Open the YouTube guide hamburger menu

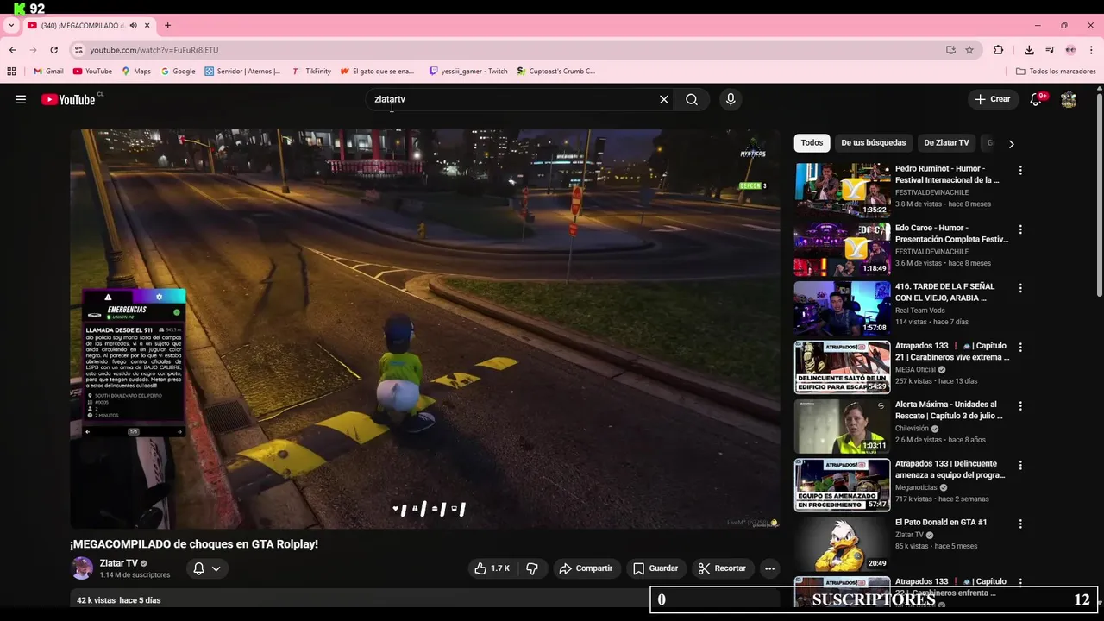pos(21,99)
